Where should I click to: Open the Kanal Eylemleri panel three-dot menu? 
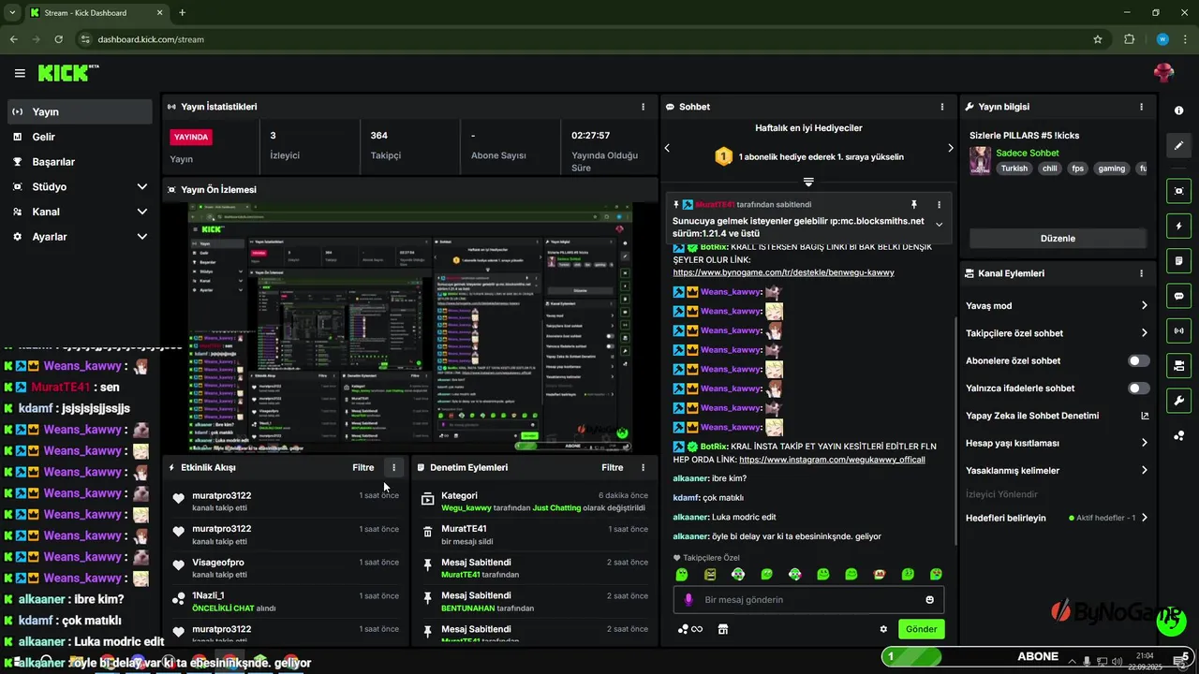1141,273
